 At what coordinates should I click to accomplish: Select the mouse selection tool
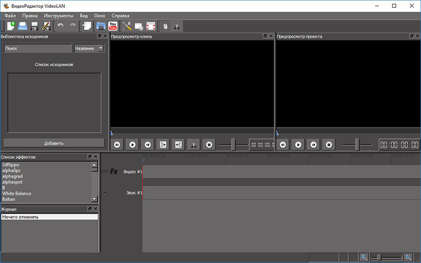(165, 26)
